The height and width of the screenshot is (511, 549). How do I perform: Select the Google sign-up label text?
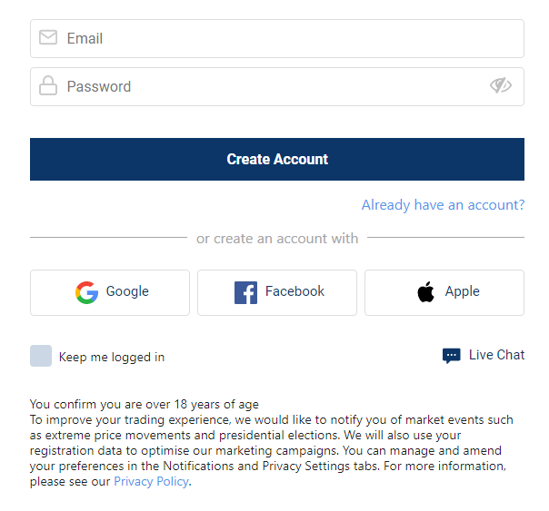127,291
